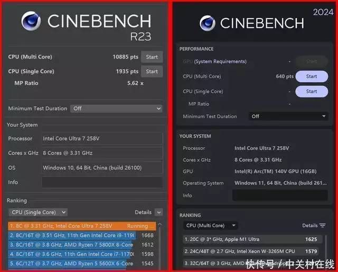Click the Details filter icon in Cinebench 2024
The image size is (338, 272).
322,226
